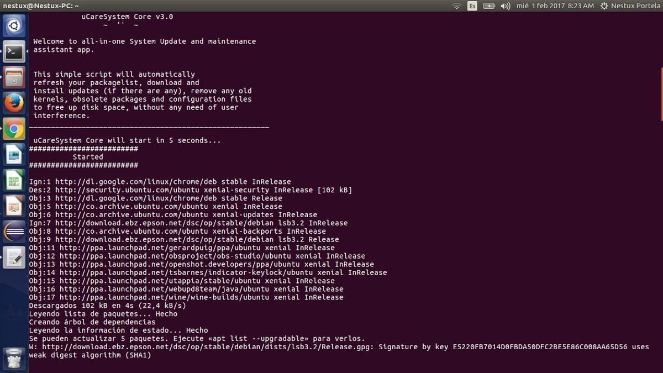Open the Ubuntu Dash from the launcher
This screenshot has width=663, height=373.
[13, 25]
